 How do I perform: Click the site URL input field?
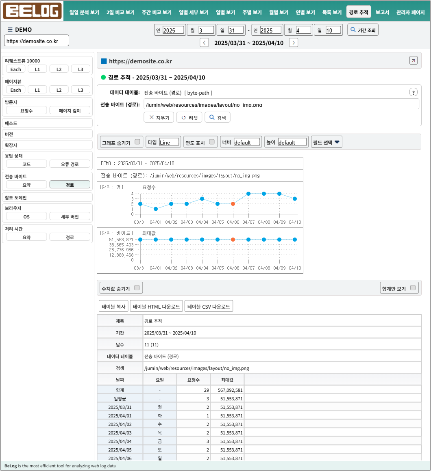[37, 41]
